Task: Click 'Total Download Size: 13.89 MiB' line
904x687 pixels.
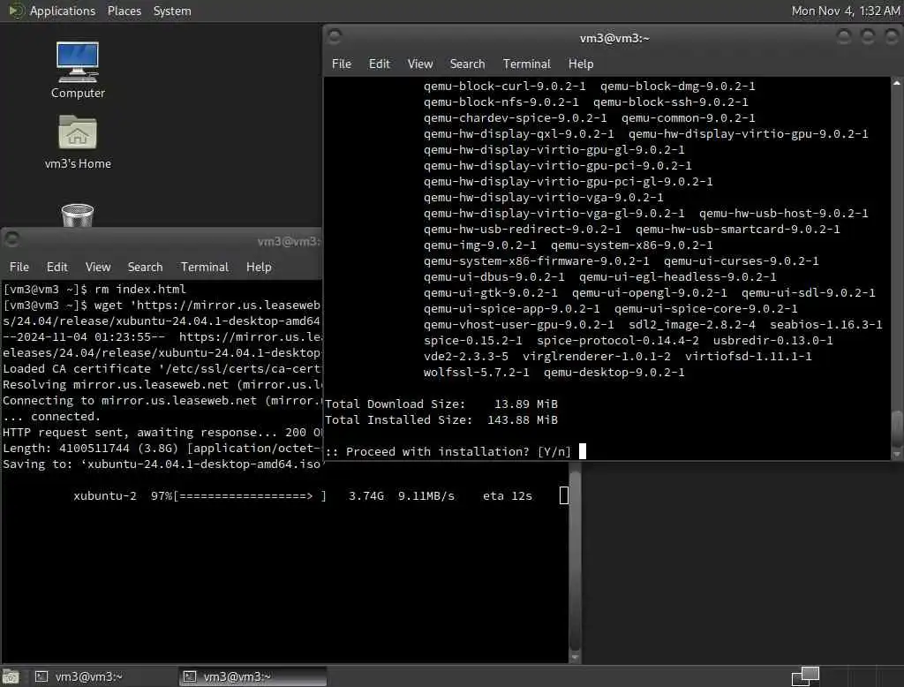Action: 441,404
